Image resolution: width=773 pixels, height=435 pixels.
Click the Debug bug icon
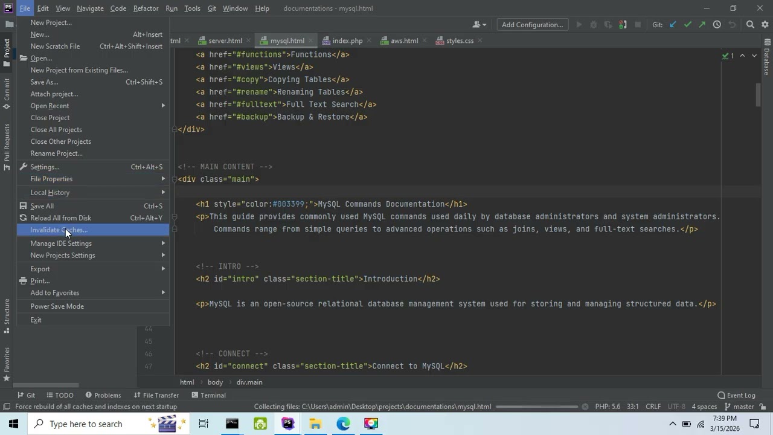(593, 25)
